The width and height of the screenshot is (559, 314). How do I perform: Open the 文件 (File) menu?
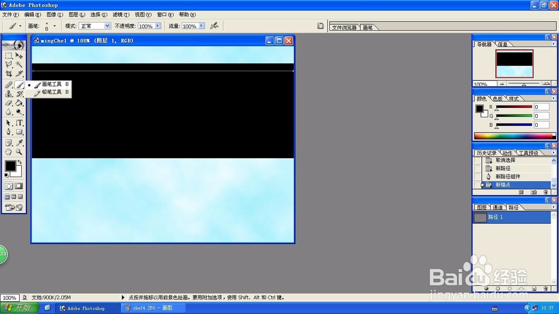pyautogui.click(x=10, y=15)
